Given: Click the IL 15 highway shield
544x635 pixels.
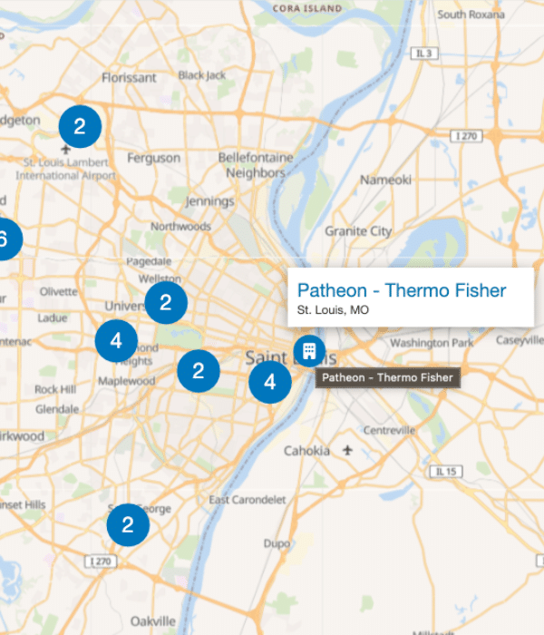Looking at the screenshot, I should click(446, 472).
